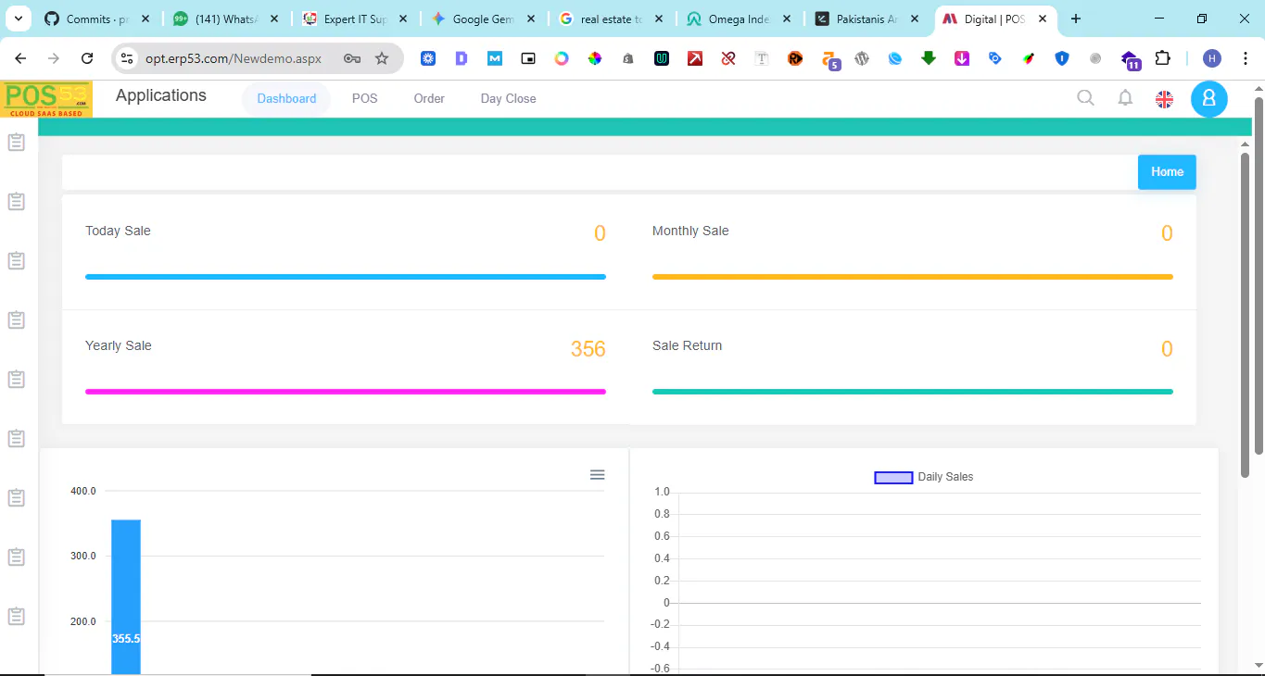Viewport: 1265px width, 676px height.
Task: Open a new browser tab
Action: [1076, 19]
